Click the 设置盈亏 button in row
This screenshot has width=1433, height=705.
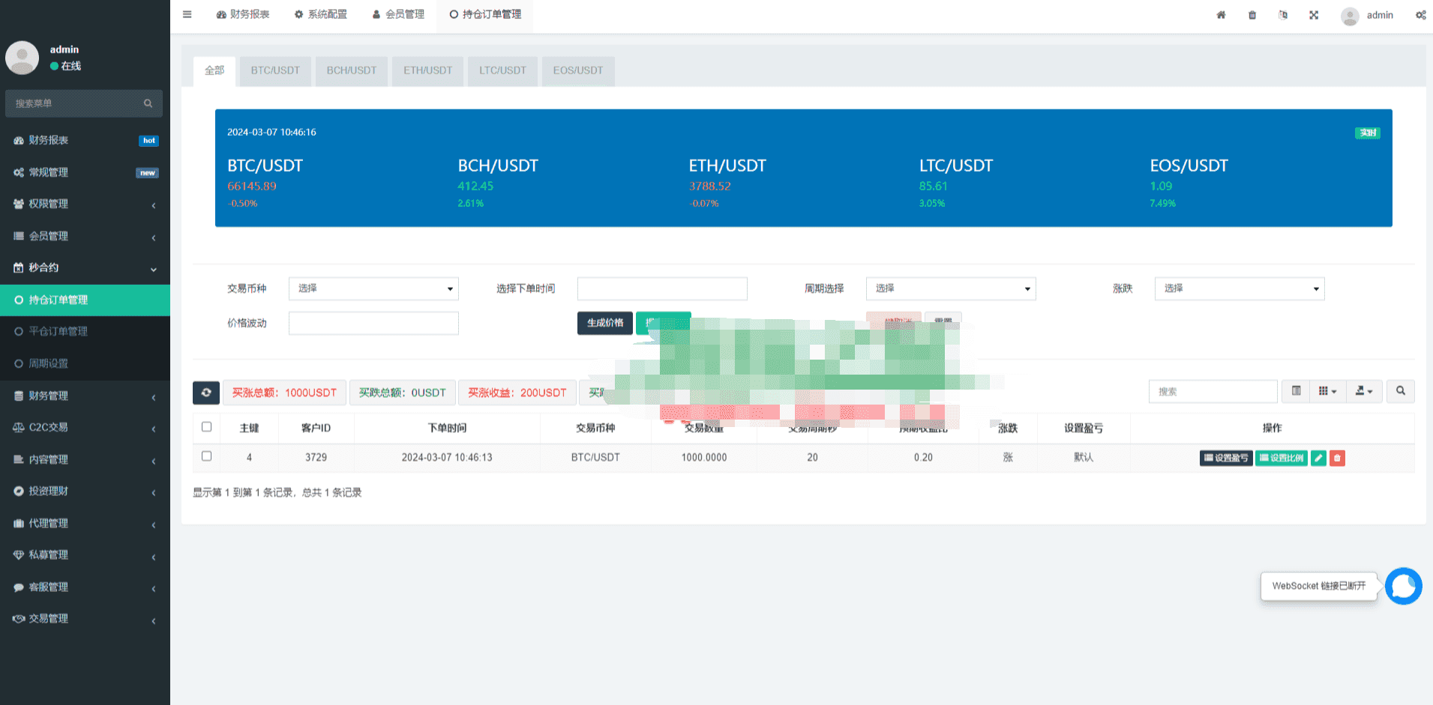1226,458
